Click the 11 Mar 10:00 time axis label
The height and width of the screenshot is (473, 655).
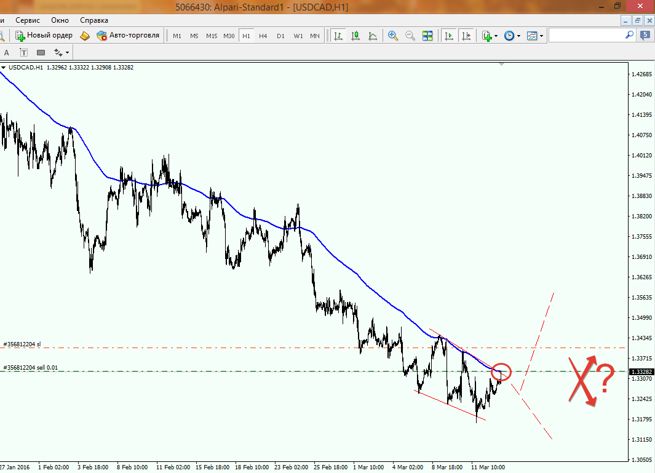pyautogui.click(x=488, y=467)
